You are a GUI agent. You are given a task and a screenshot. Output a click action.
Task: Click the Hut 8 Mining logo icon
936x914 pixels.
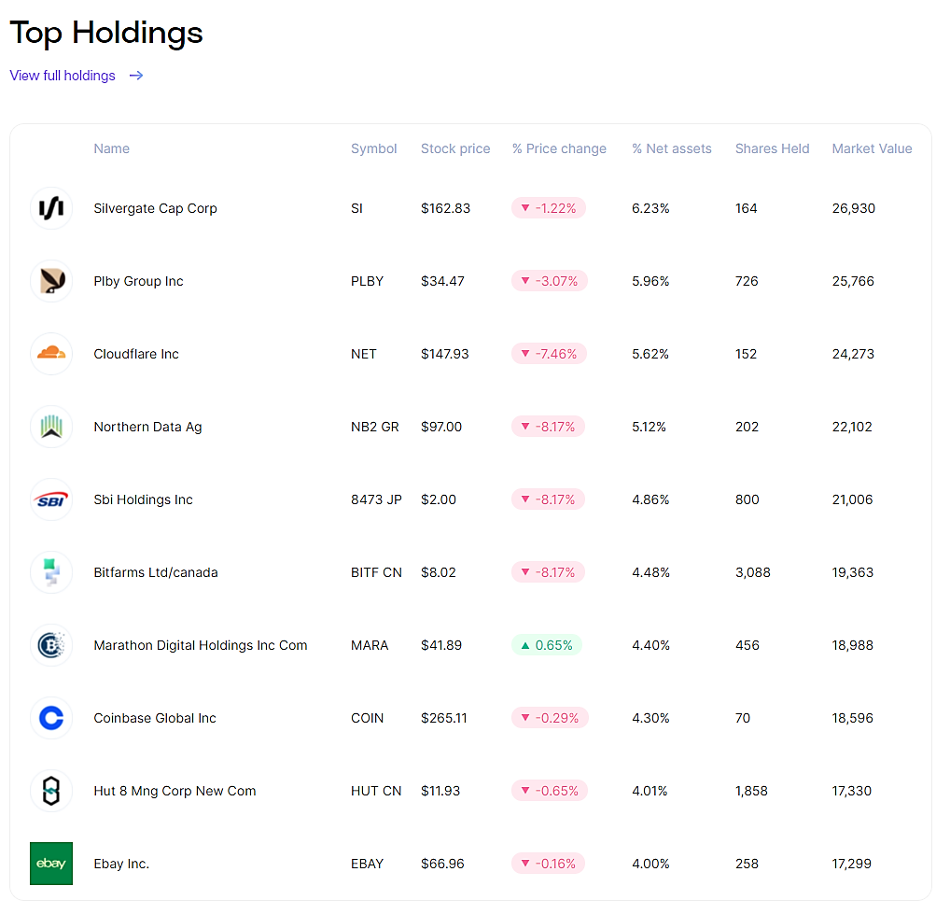(x=51, y=791)
